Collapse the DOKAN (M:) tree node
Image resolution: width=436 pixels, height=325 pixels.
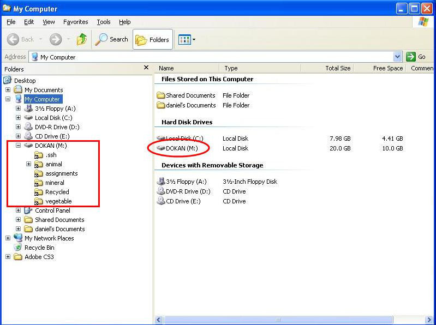(18, 146)
